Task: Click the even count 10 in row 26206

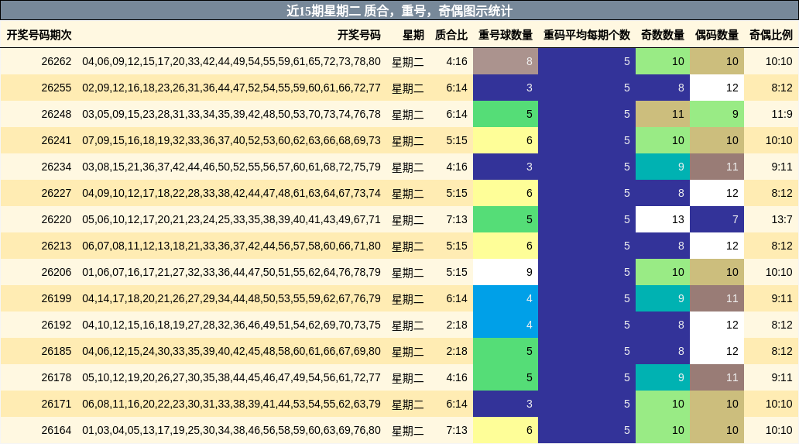Action: [x=717, y=272]
